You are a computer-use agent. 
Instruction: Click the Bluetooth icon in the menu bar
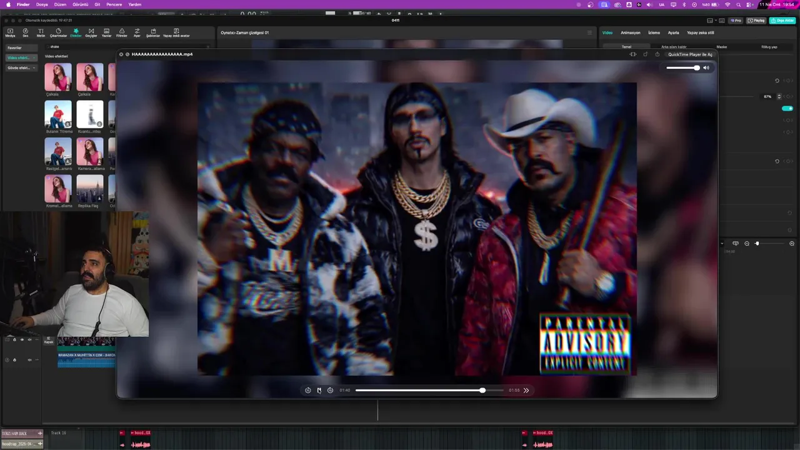pyautogui.click(x=684, y=4)
